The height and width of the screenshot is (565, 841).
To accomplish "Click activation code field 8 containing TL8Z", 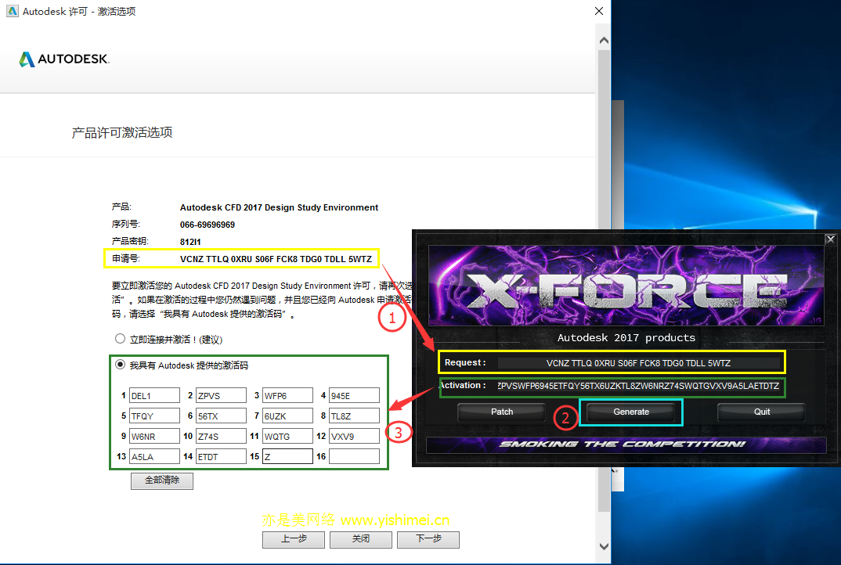I will [x=354, y=416].
